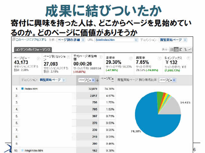Click help icon beside ページビュー metric
This screenshot has height=153, width=205.
pos(38,58)
